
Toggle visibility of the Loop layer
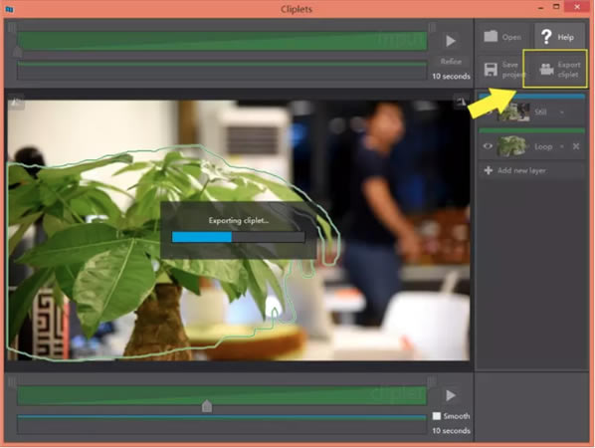click(488, 146)
